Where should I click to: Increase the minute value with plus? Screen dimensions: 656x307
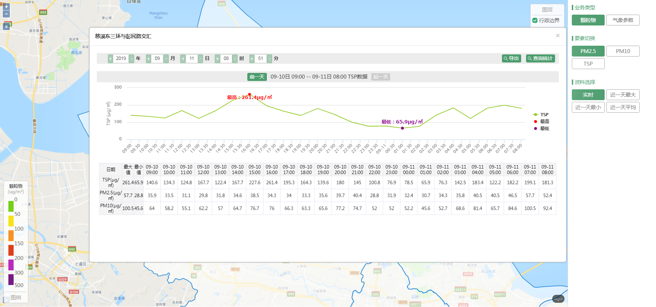point(252,59)
